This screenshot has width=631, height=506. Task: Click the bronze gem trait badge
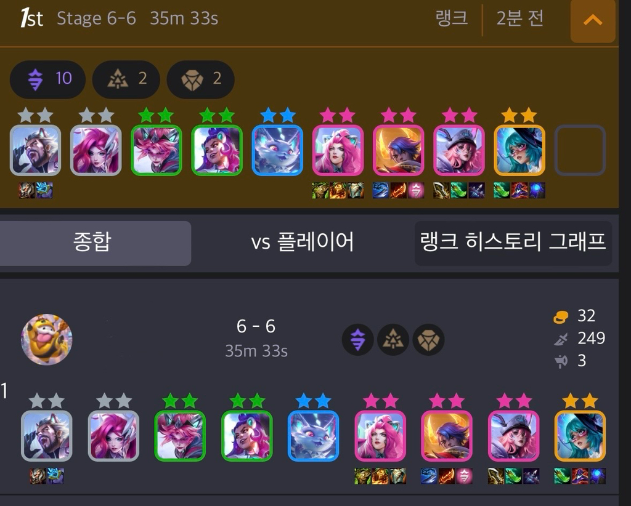click(x=200, y=79)
